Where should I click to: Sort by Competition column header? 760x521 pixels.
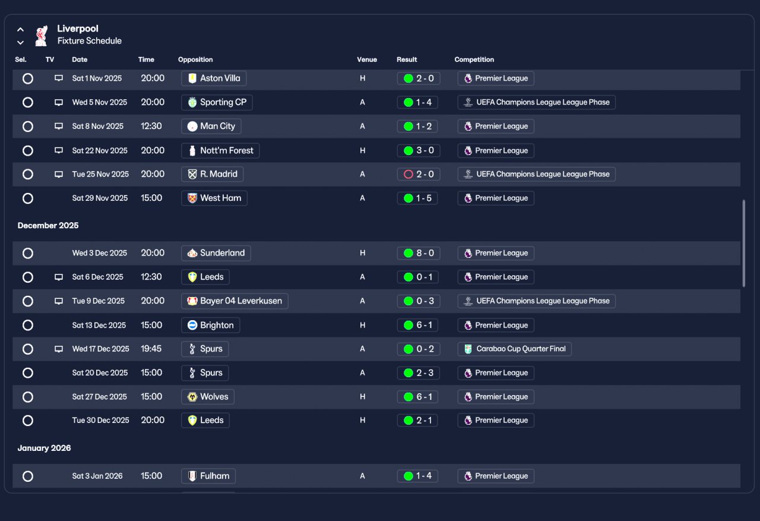pos(474,59)
